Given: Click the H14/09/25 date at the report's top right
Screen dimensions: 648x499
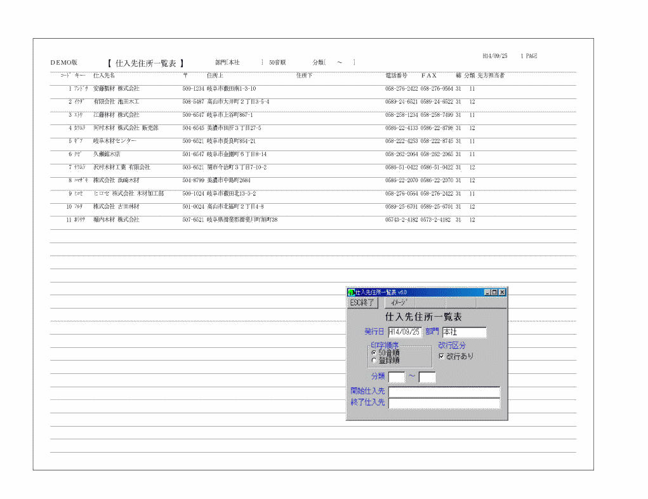Looking at the screenshot, I should point(495,56).
